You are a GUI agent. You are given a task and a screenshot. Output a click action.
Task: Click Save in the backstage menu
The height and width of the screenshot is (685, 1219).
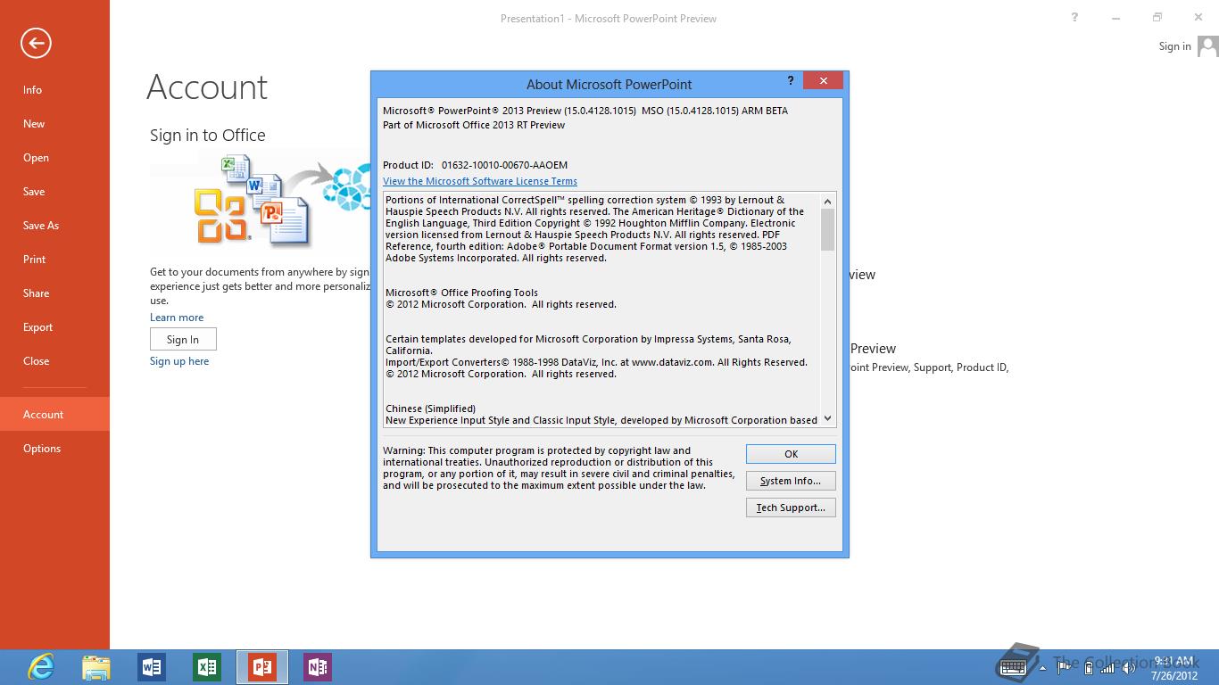coord(54,192)
